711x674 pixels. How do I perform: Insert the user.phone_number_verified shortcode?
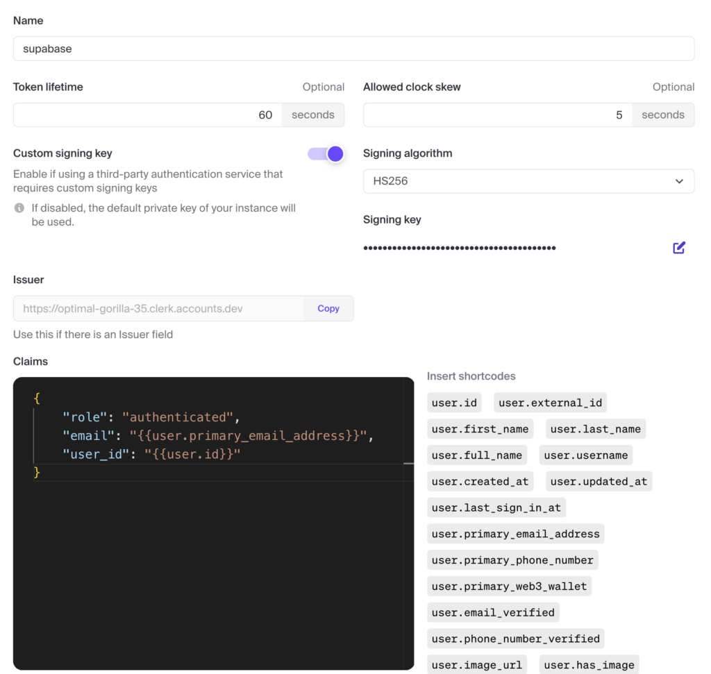point(516,639)
